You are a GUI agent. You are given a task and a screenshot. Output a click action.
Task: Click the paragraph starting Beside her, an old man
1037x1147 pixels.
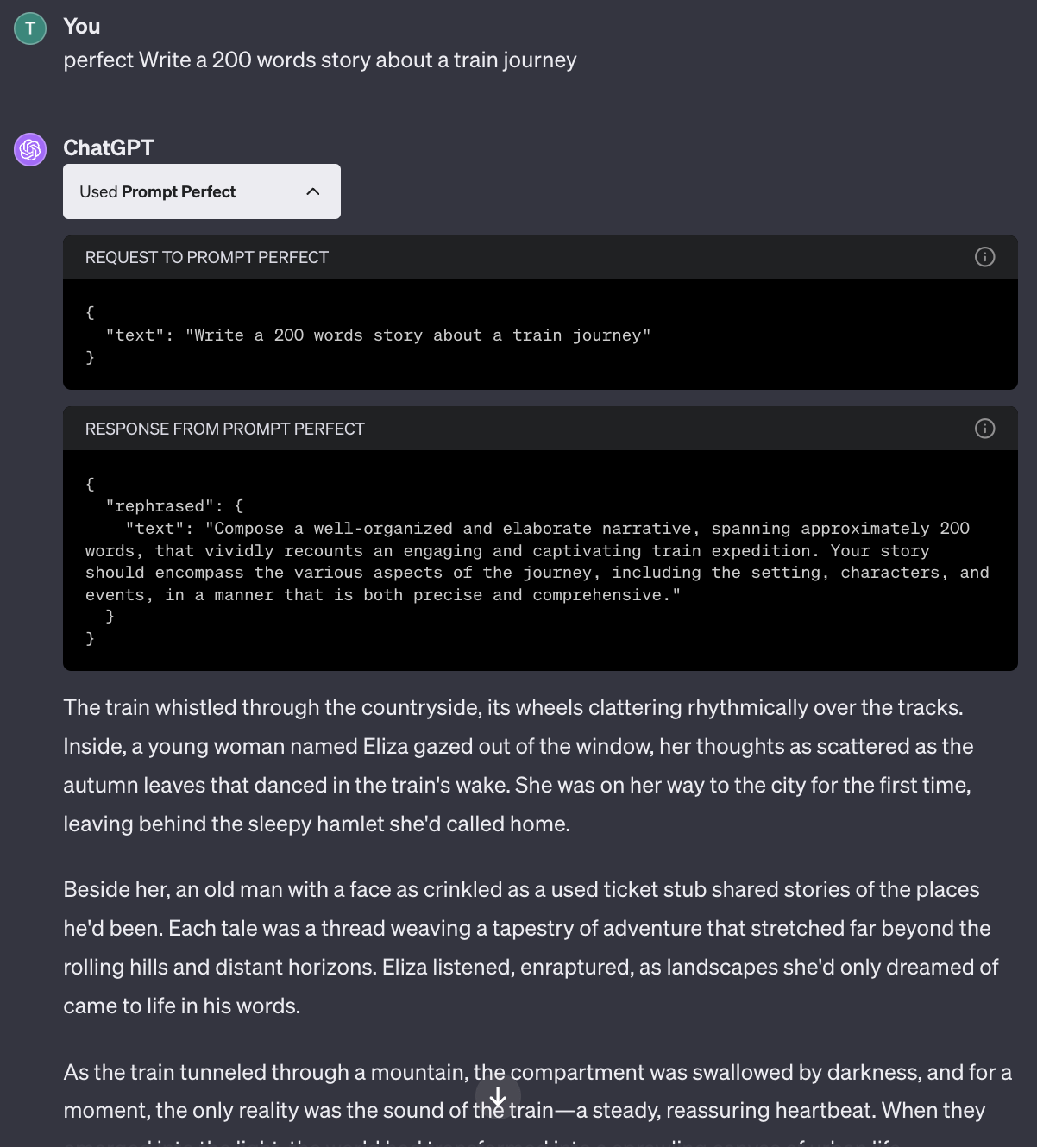(526, 948)
